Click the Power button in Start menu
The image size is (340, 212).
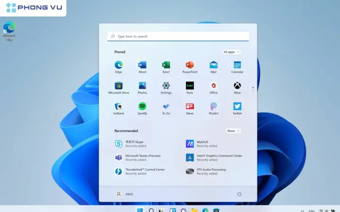coord(239,194)
